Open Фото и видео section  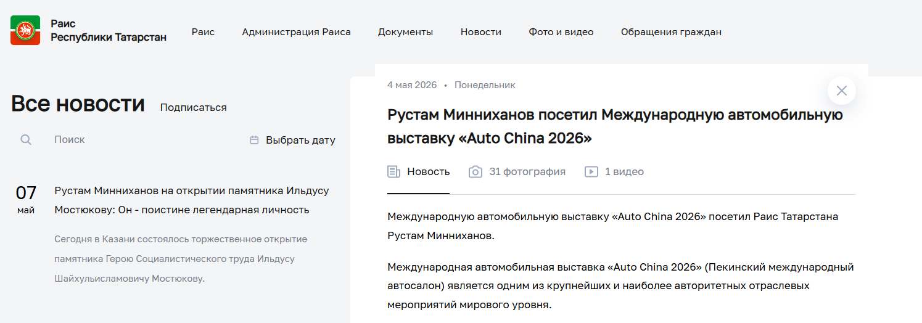point(561,32)
